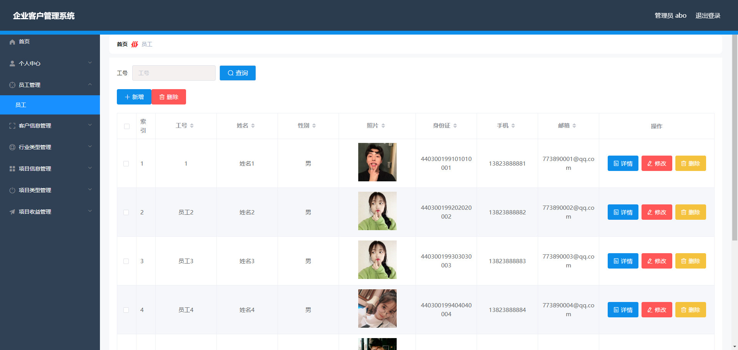Click 修改 for 姓名4 row
This screenshot has width=738, height=350.
[x=657, y=310]
